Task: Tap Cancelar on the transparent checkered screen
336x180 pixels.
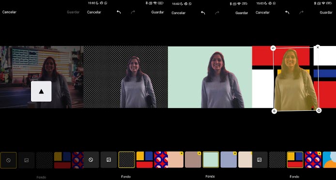Action: (94, 12)
